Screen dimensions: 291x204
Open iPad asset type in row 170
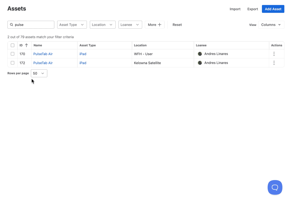point(83,54)
